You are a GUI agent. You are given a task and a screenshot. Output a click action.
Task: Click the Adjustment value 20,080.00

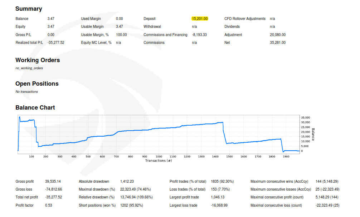point(278,35)
